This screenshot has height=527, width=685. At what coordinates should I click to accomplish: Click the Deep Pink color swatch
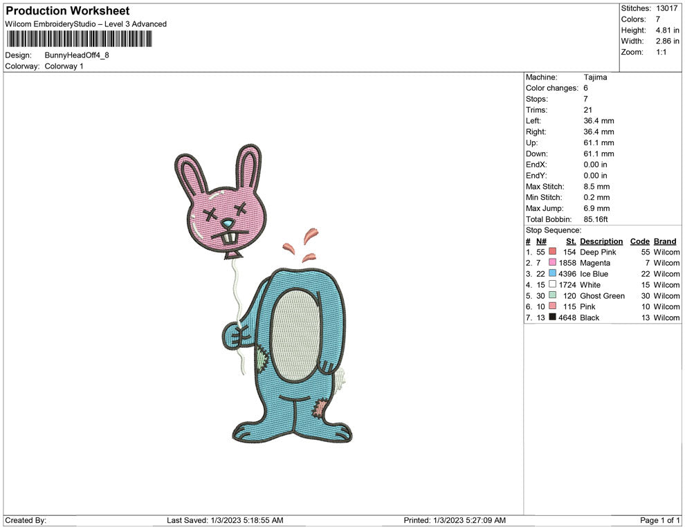tap(552, 252)
